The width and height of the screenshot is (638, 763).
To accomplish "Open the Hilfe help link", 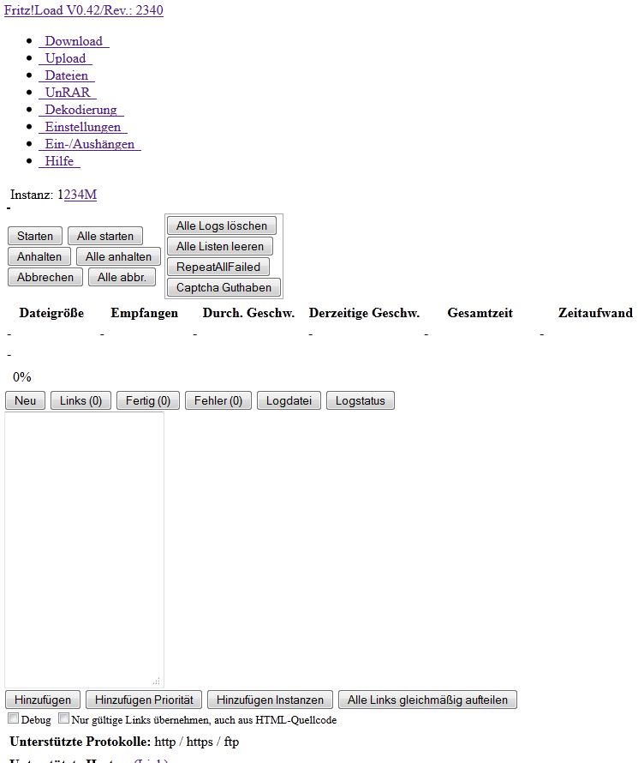I will [59, 161].
